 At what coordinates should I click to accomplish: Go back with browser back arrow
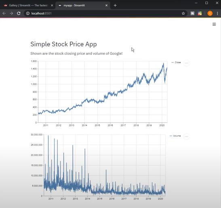click(x=4, y=13)
